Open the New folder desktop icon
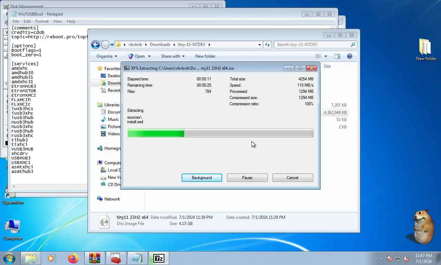This screenshot has height=265, width=441. pos(426,49)
